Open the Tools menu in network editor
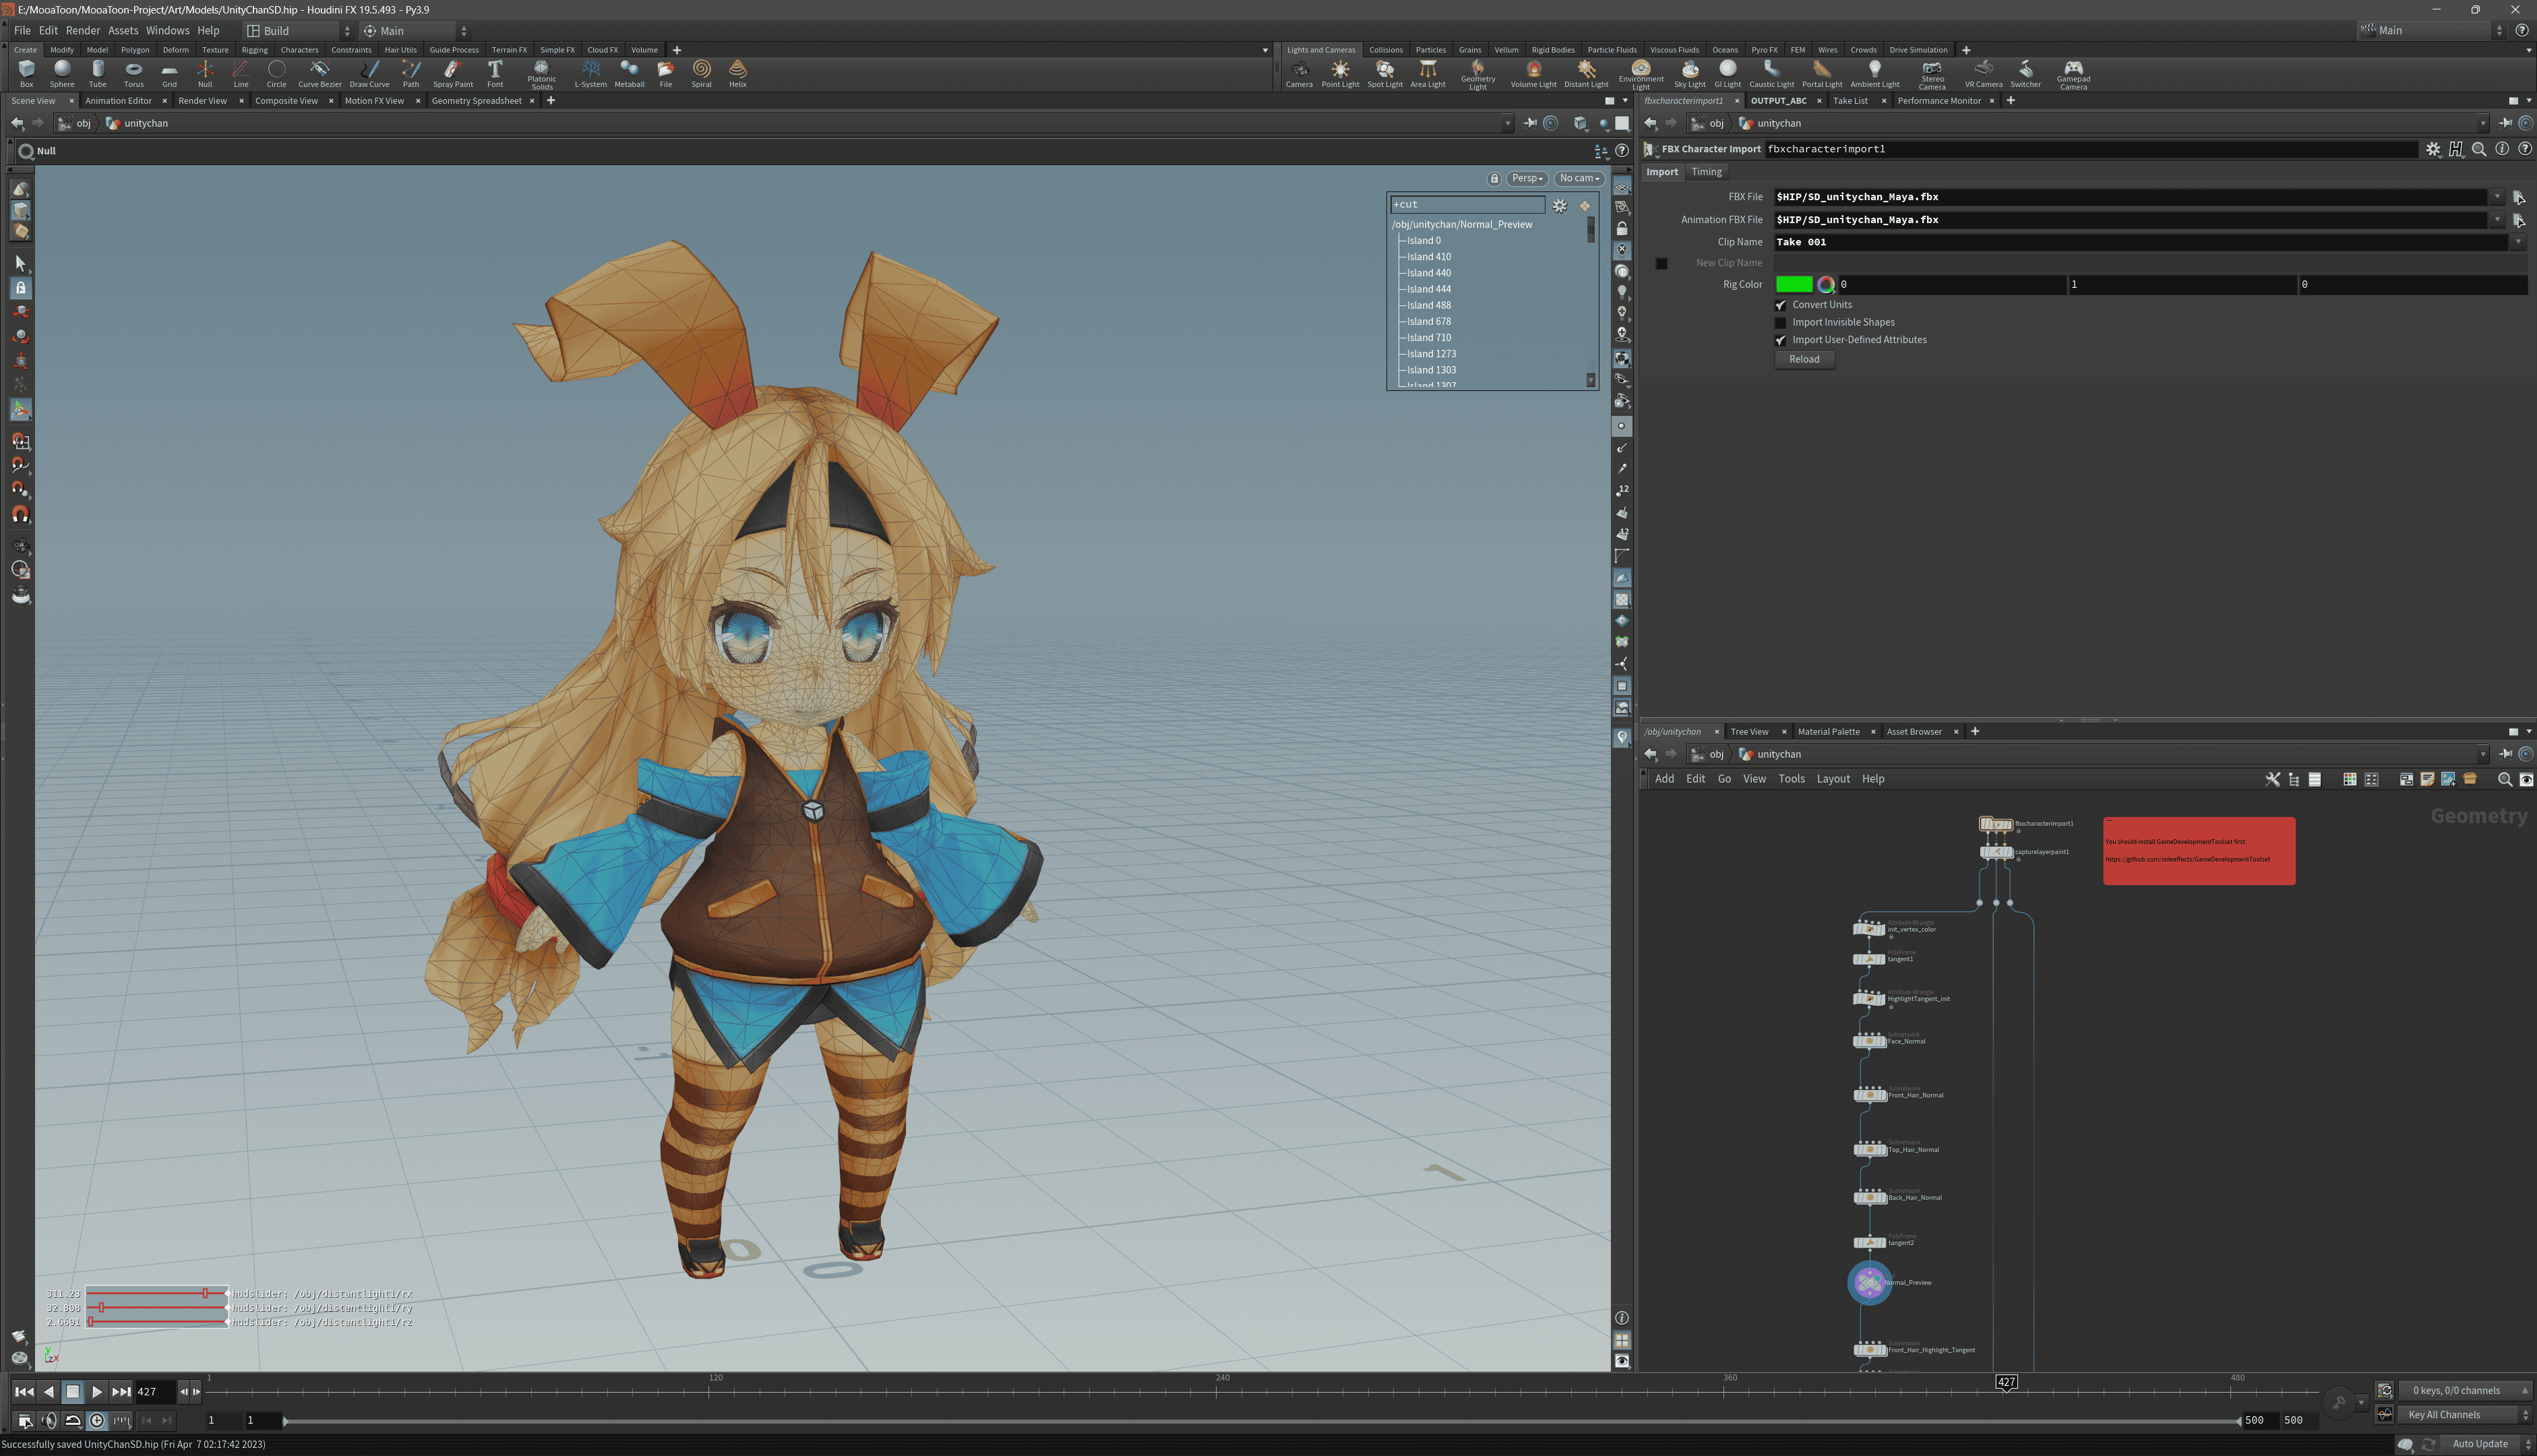Screen dimensions: 2537x1456 [x=1792, y=779]
